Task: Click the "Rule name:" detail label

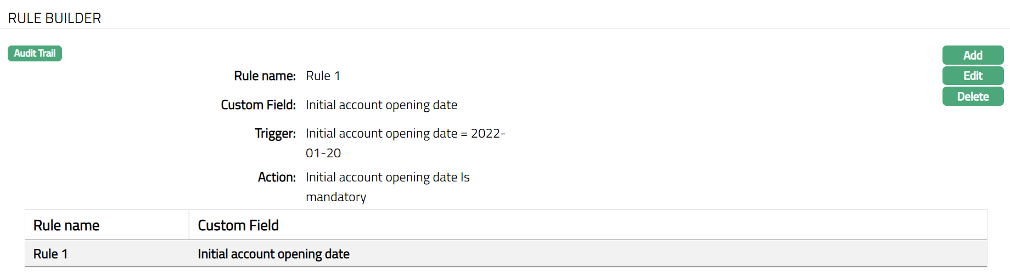Action: (x=265, y=76)
